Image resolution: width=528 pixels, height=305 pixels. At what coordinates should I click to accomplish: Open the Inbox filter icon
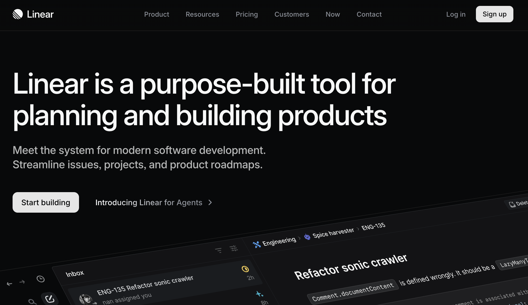(x=218, y=250)
